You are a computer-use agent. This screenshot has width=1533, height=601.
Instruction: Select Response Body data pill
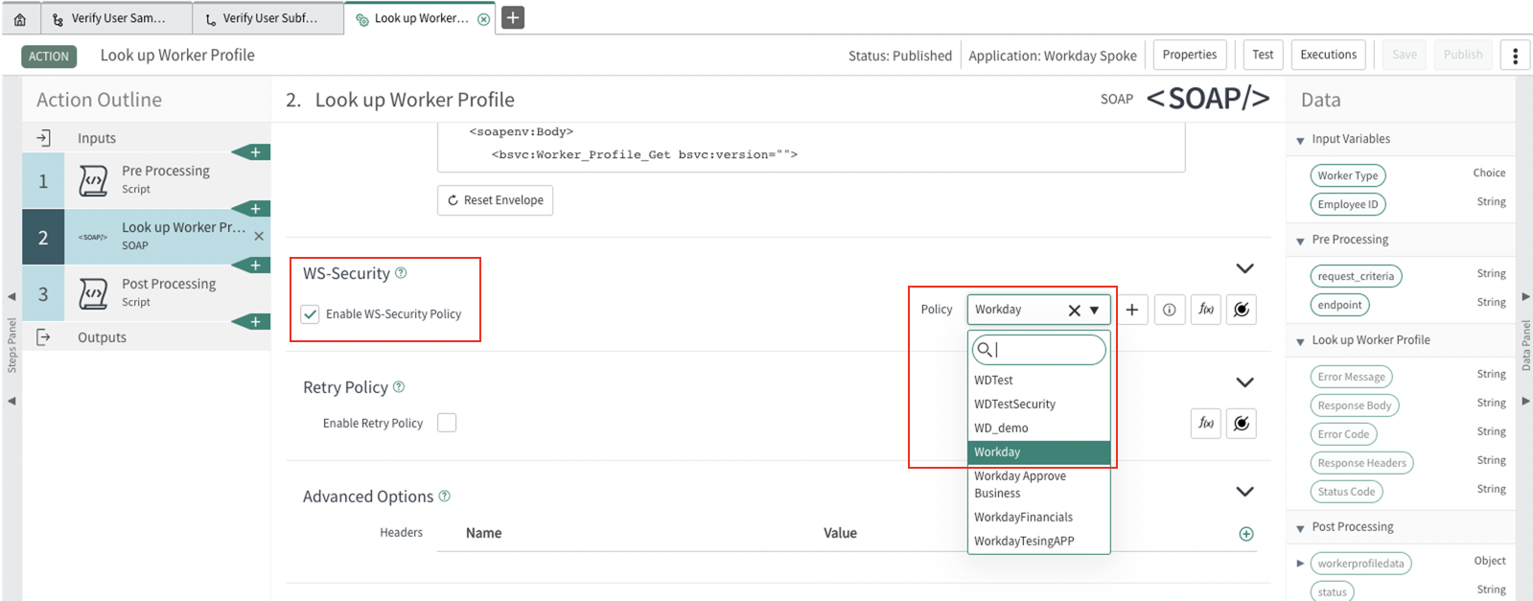coord(1354,405)
